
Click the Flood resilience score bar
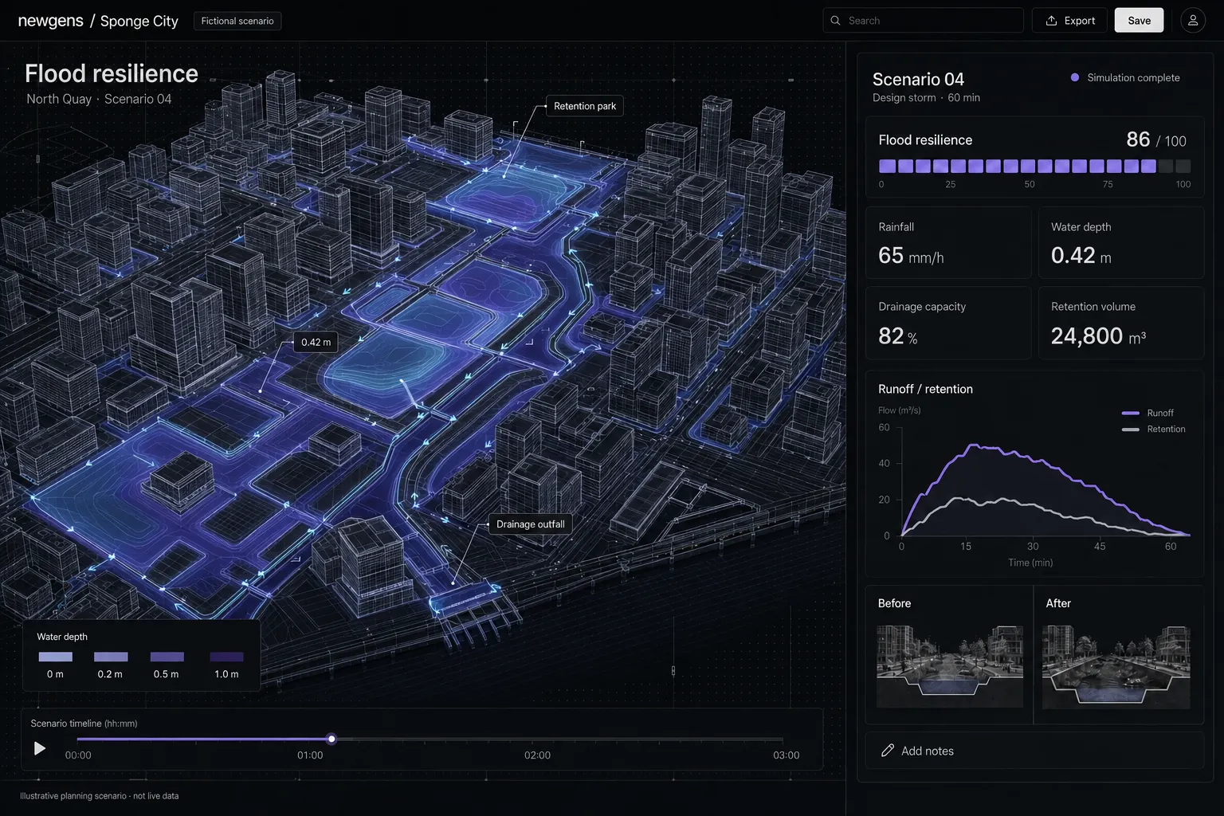pos(1034,166)
